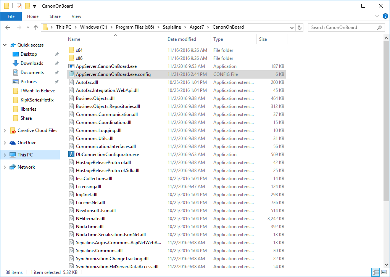
Task: Click the Network icon in sidebar
Action: click(x=13, y=167)
